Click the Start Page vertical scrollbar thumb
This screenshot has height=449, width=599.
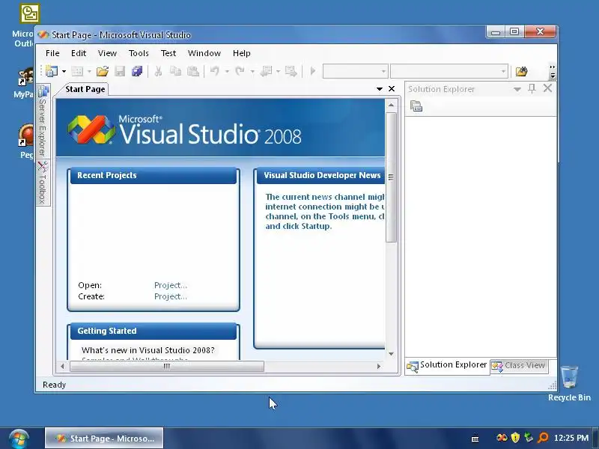point(391,177)
